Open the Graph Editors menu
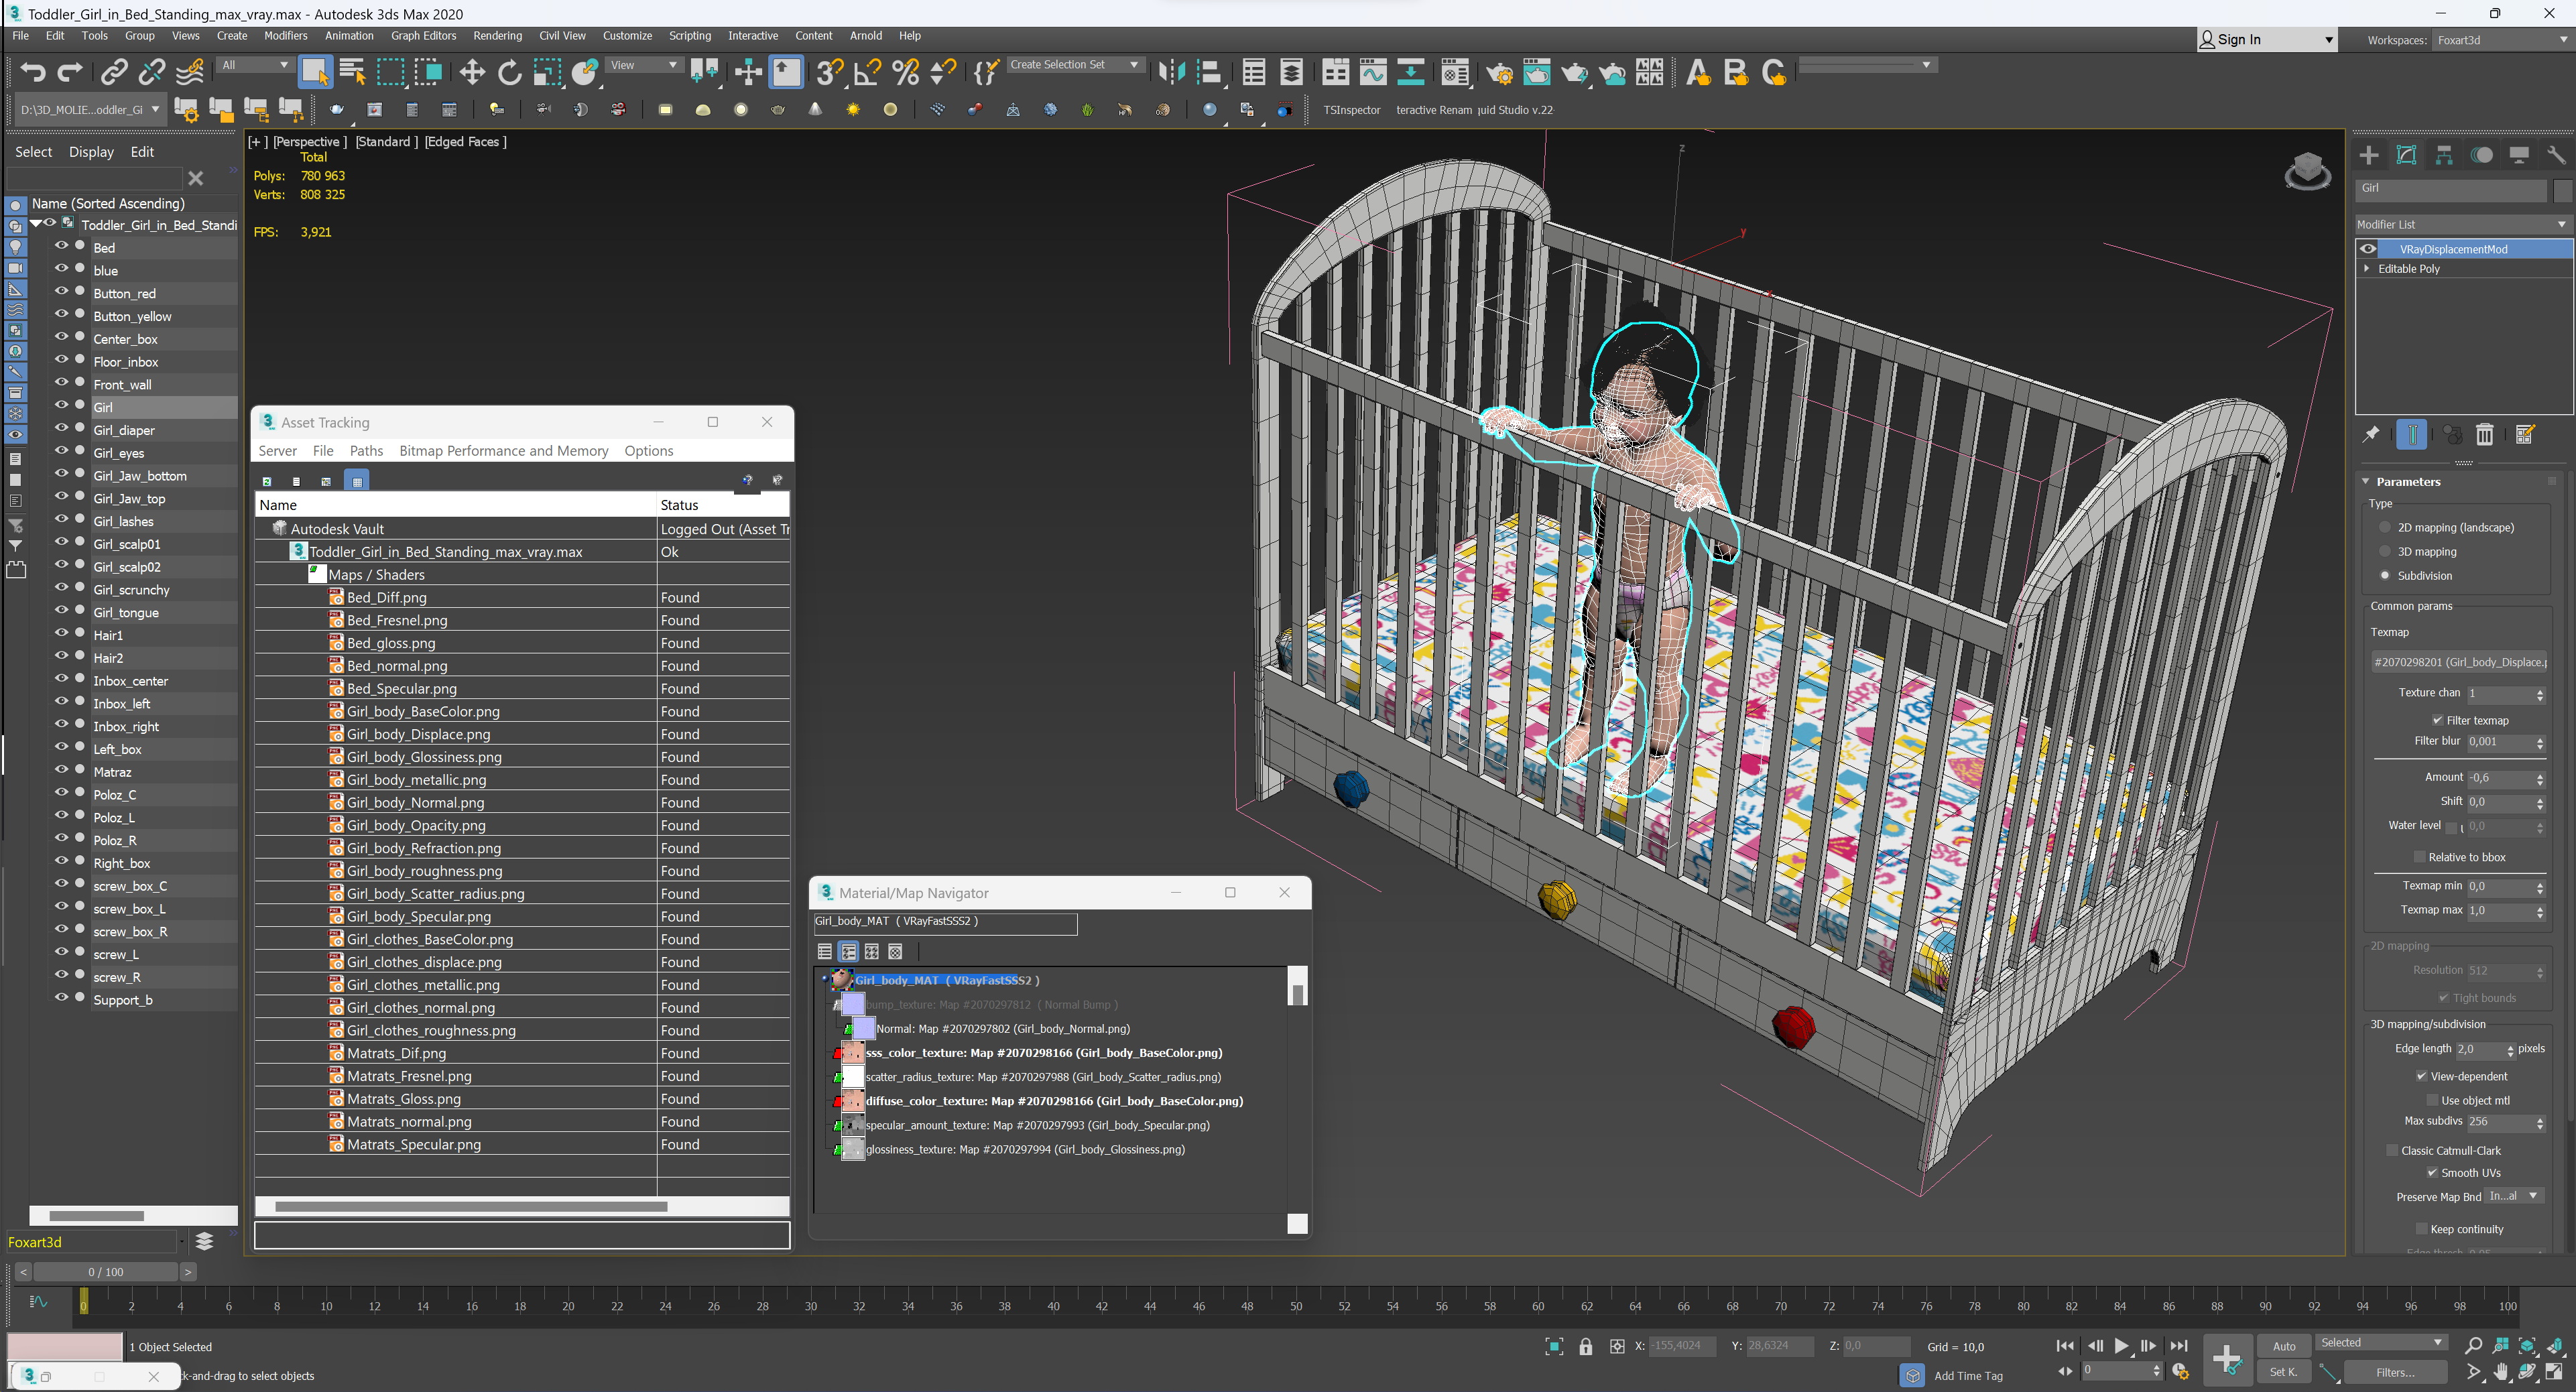Screen dimensions: 2576x1392 (x=423, y=35)
